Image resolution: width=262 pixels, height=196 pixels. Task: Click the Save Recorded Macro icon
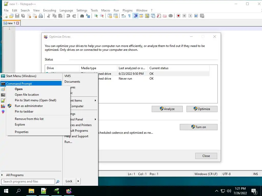coord(202,16)
